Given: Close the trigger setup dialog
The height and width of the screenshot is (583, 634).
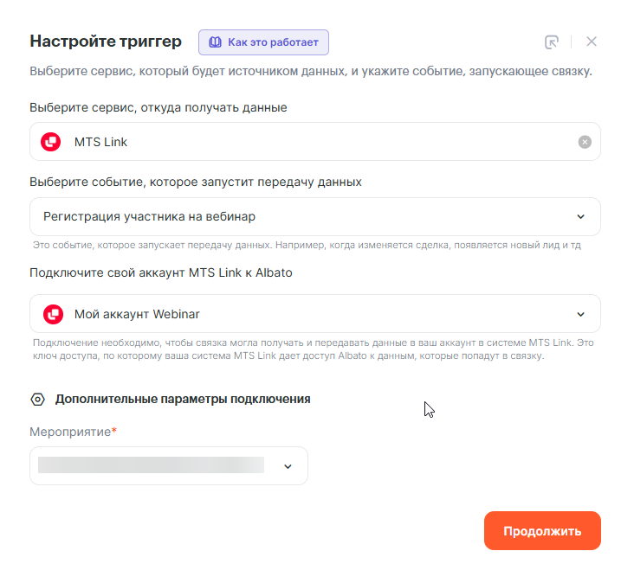Looking at the screenshot, I should (592, 42).
